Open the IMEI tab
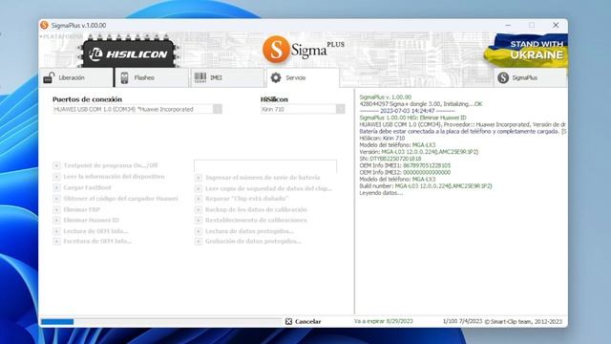The width and height of the screenshot is (611, 344). tap(227, 78)
